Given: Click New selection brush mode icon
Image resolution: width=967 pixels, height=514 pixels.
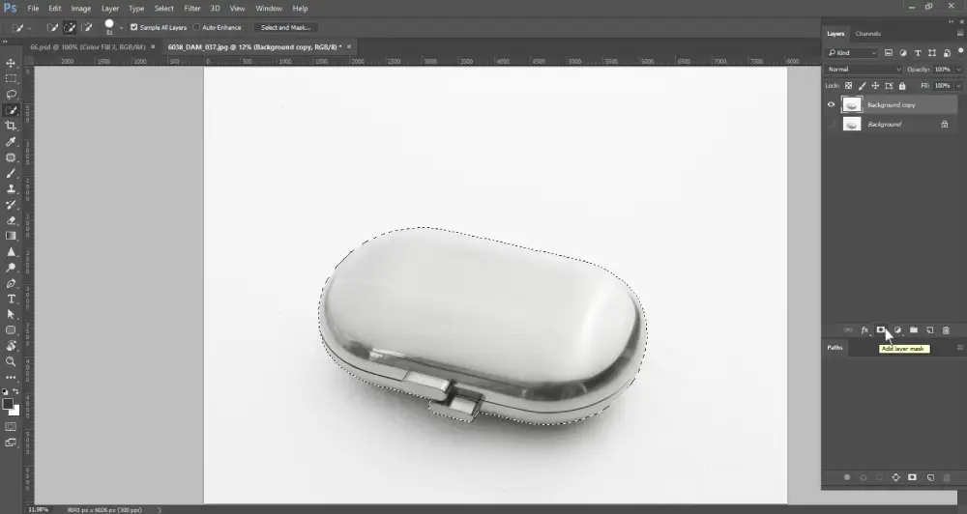Looking at the screenshot, I should coord(52,28).
